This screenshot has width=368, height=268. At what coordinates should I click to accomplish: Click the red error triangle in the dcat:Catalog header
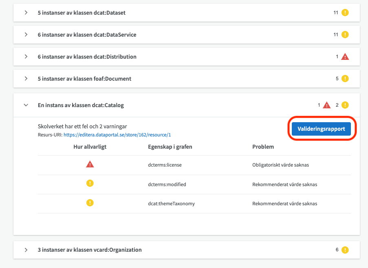click(x=326, y=105)
